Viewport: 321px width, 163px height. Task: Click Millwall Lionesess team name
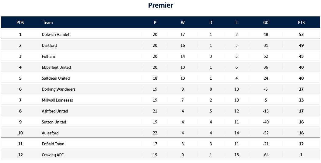pos(57,100)
